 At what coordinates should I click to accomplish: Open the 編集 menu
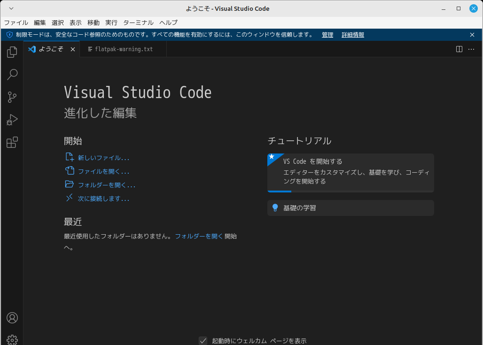point(40,23)
